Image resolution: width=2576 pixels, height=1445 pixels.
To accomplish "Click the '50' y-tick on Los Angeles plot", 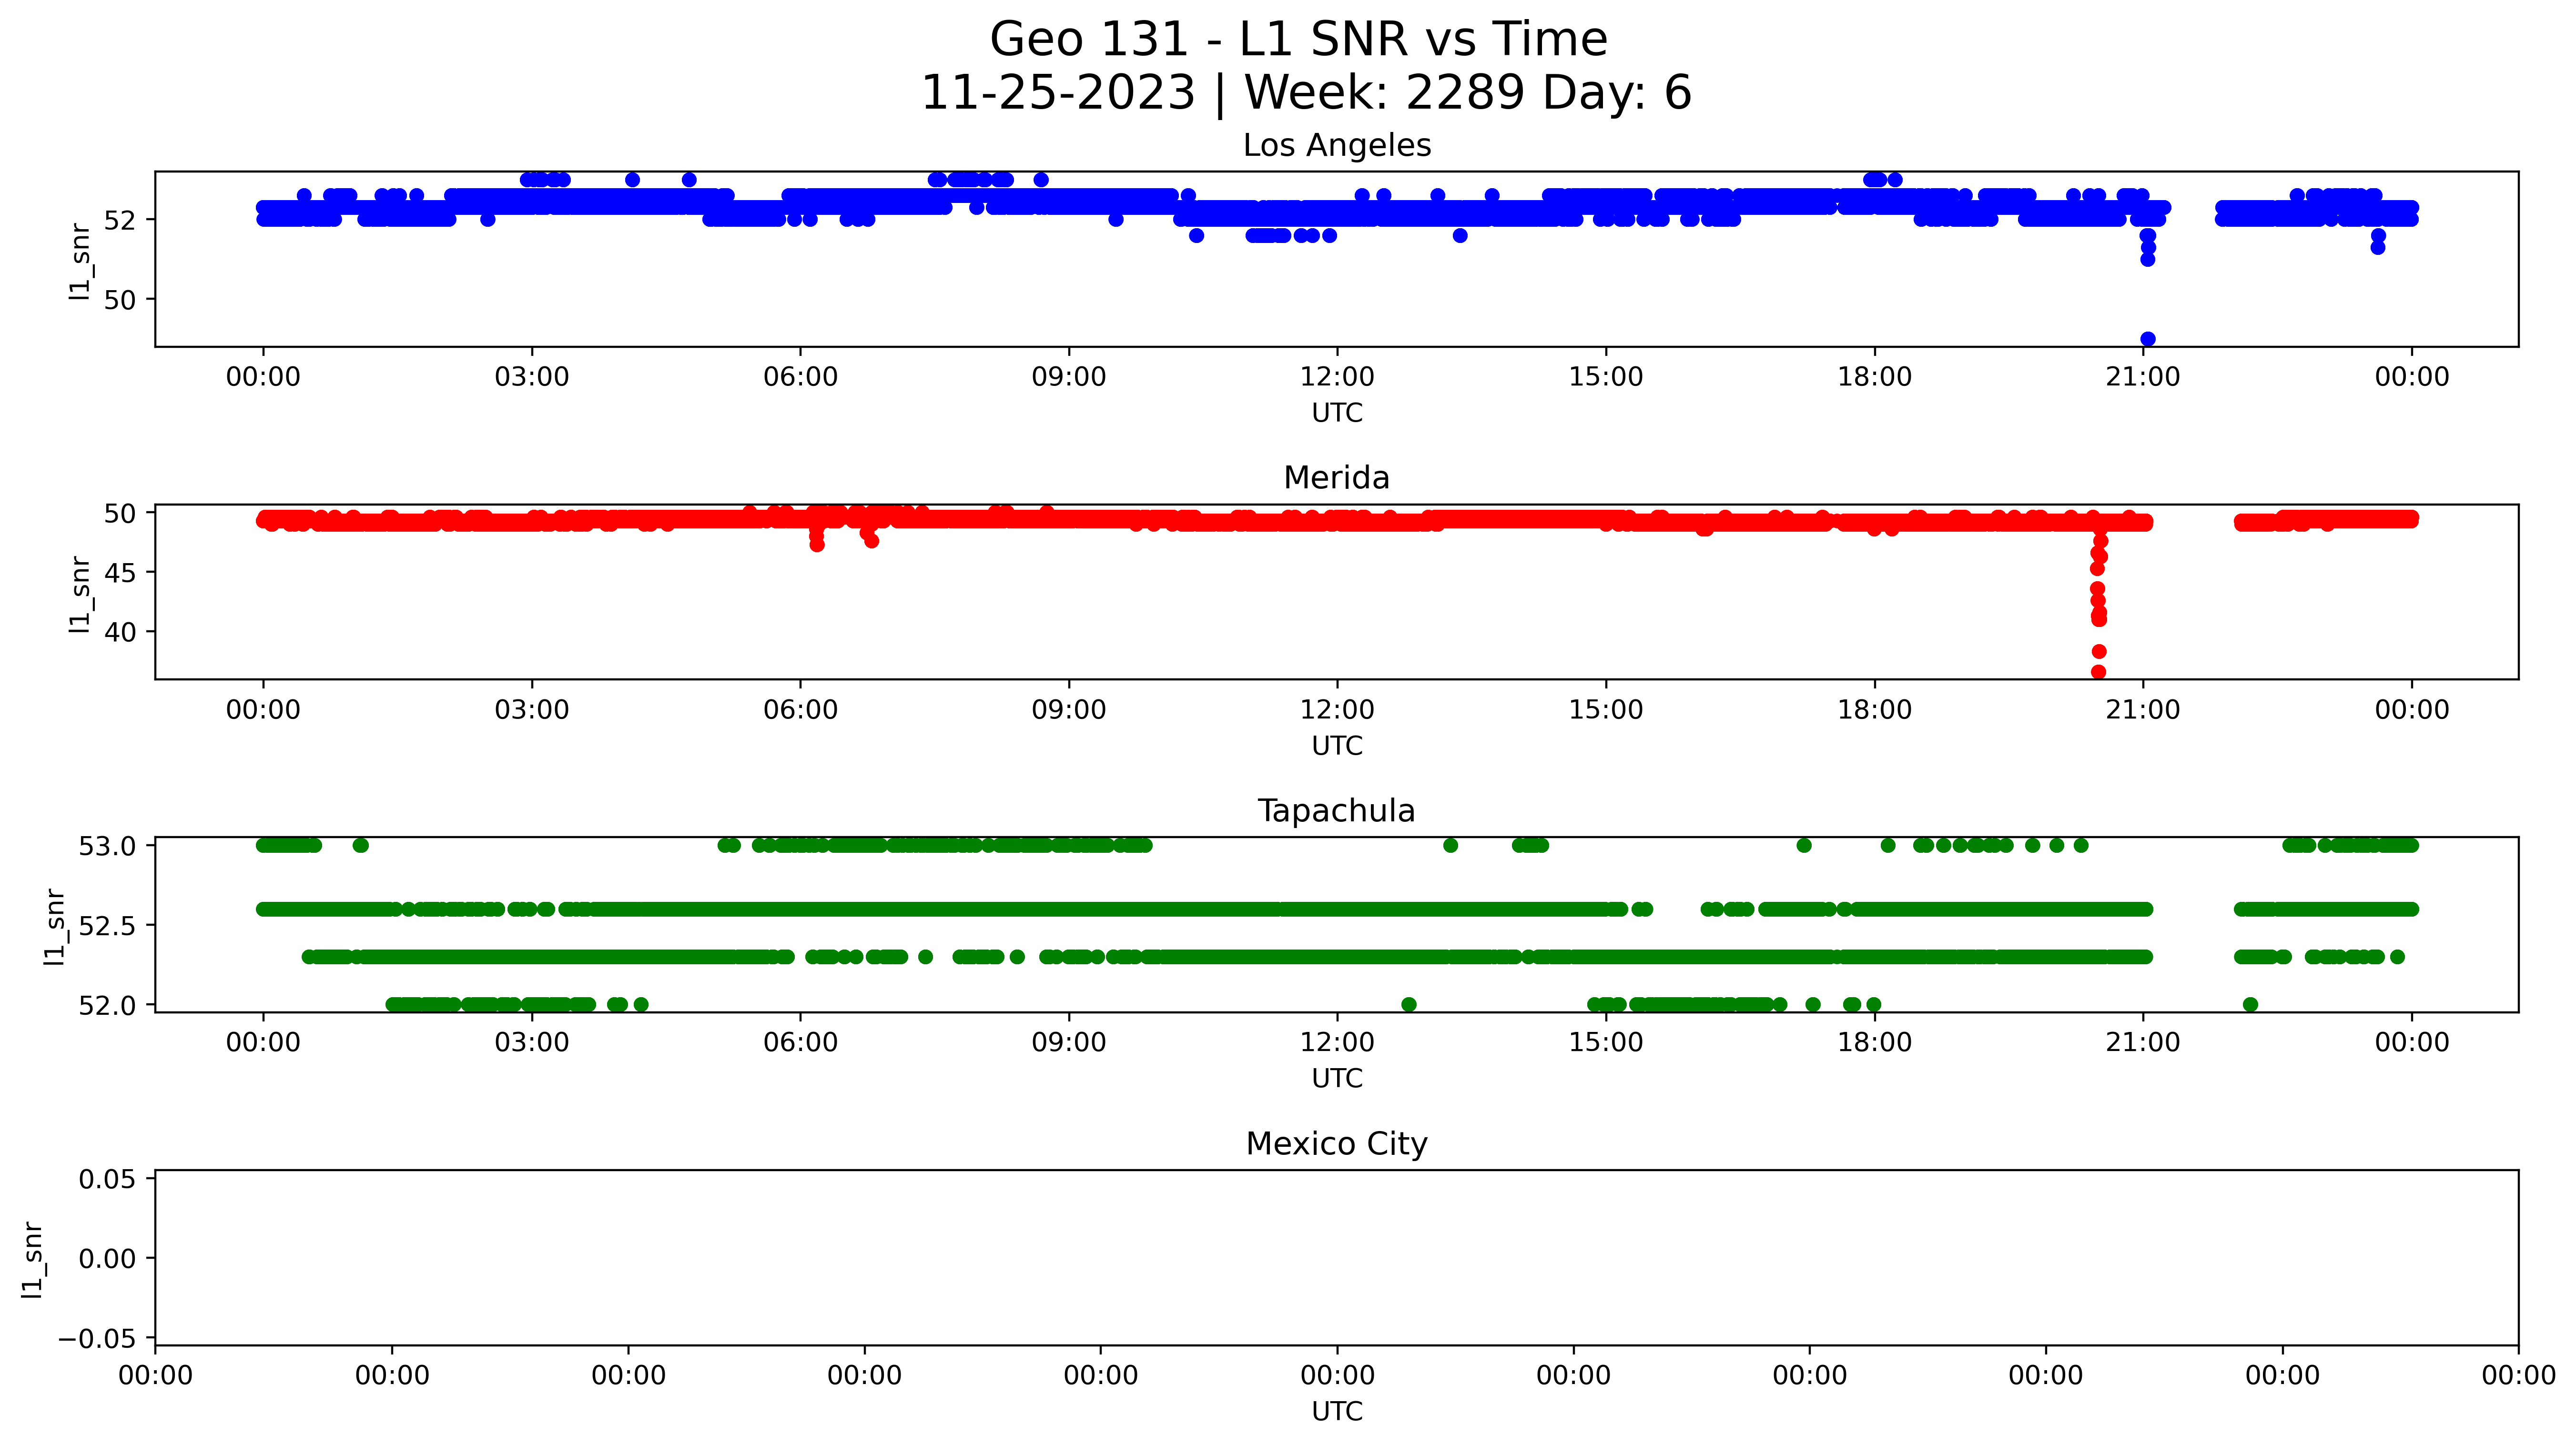I will tap(120, 300).
